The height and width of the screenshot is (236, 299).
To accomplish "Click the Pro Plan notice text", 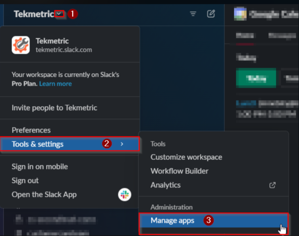I will [x=65, y=79].
